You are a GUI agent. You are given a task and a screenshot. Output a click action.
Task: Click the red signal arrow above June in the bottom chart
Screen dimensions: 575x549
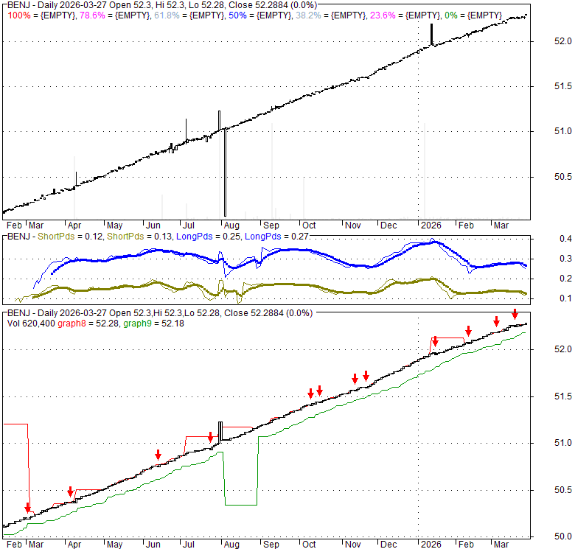point(158,455)
